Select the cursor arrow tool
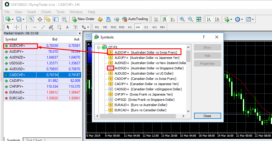 pyautogui.click(x=8, y=27)
